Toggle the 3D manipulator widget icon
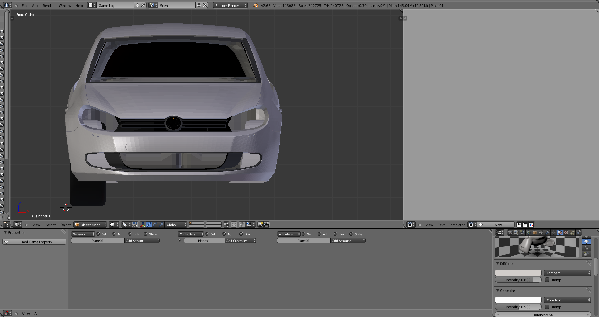This screenshot has width=599, height=317. click(143, 225)
